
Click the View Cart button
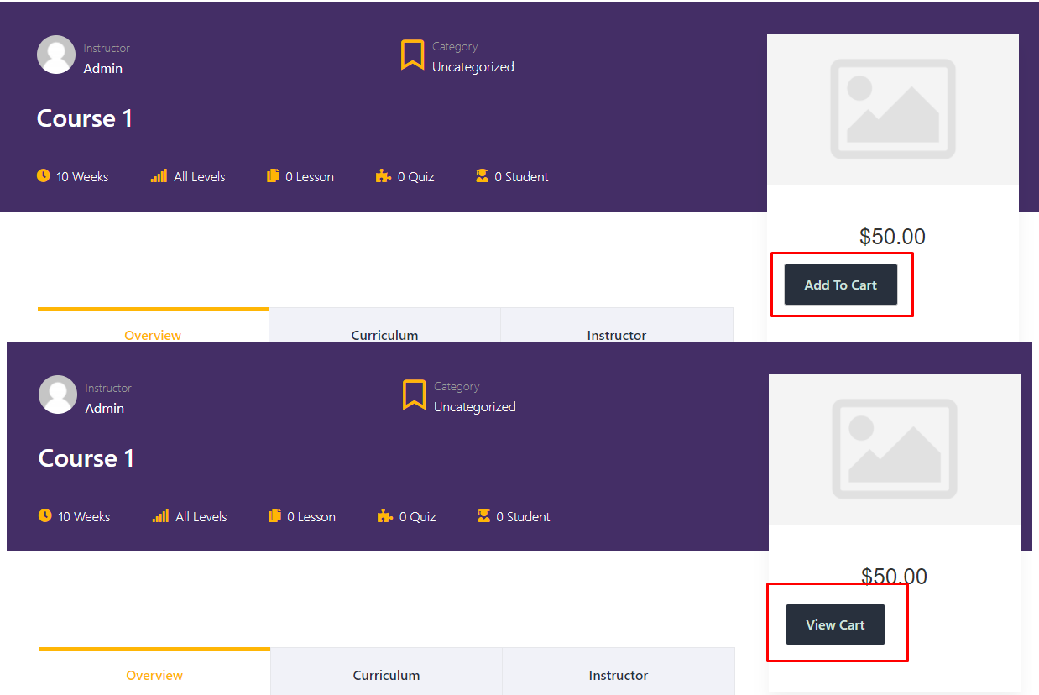pyautogui.click(x=835, y=624)
